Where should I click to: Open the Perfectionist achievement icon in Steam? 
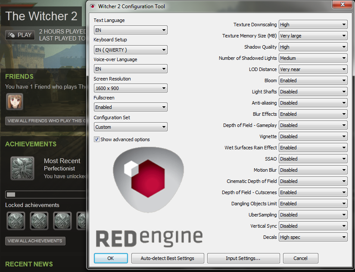[22, 168]
